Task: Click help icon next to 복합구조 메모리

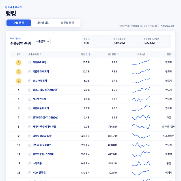Action: (x=30, y=72)
